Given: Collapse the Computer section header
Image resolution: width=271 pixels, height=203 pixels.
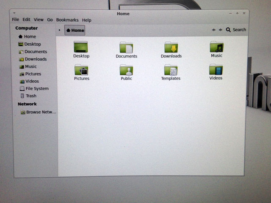Looking at the screenshot, I should 26,28.
